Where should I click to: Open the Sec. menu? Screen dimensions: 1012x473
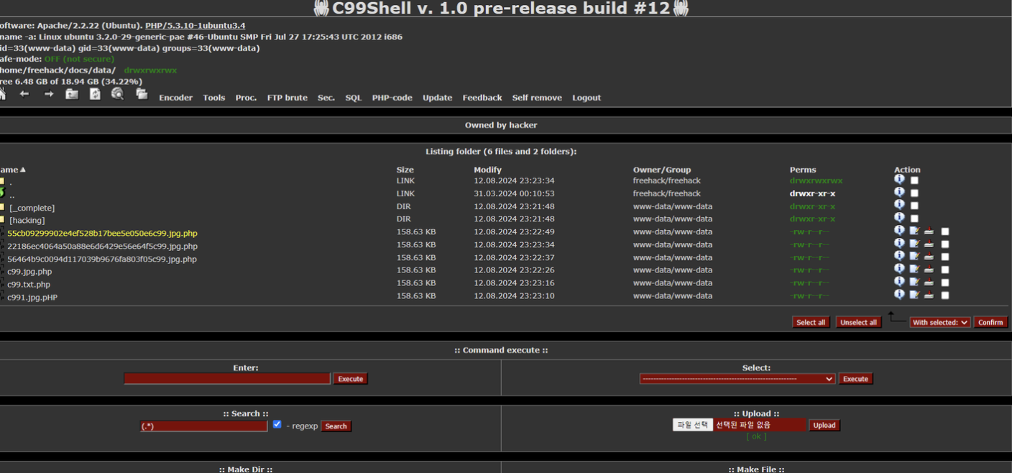[x=326, y=98]
